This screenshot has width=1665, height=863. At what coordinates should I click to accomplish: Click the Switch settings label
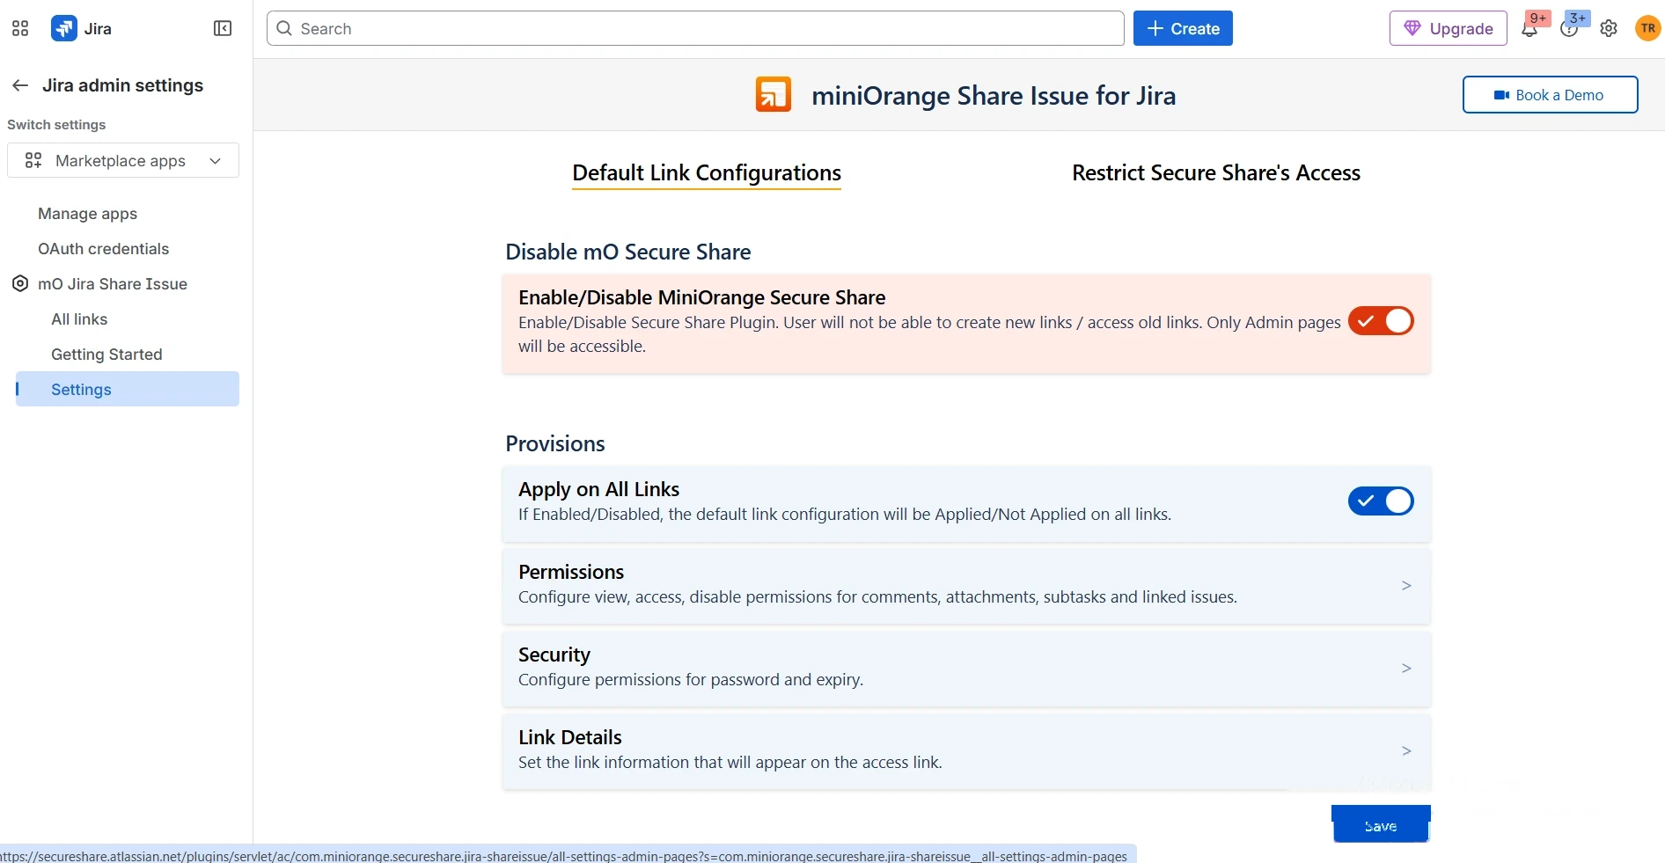point(56,125)
